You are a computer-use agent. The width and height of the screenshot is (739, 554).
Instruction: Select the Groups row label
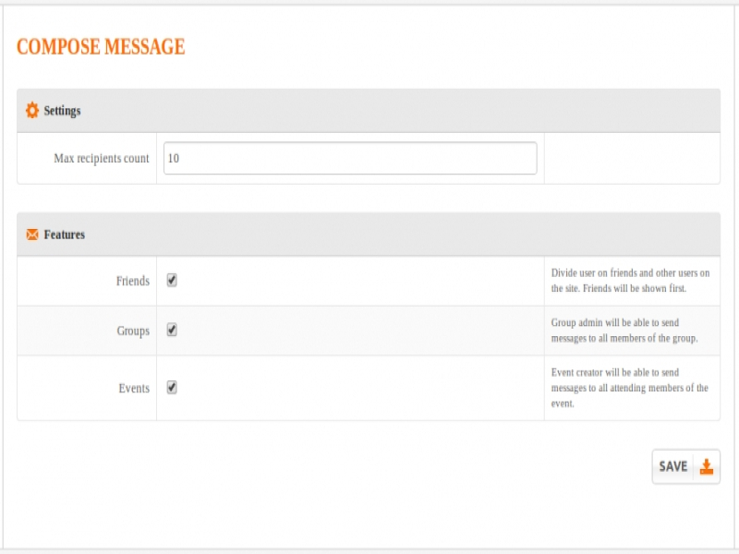click(x=132, y=331)
